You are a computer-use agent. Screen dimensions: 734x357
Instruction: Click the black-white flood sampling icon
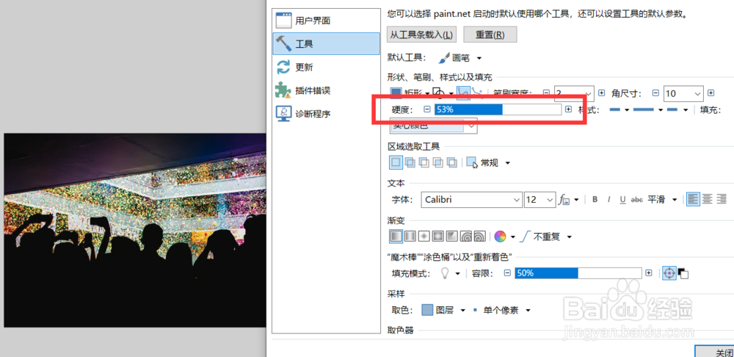tap(683, 273)
